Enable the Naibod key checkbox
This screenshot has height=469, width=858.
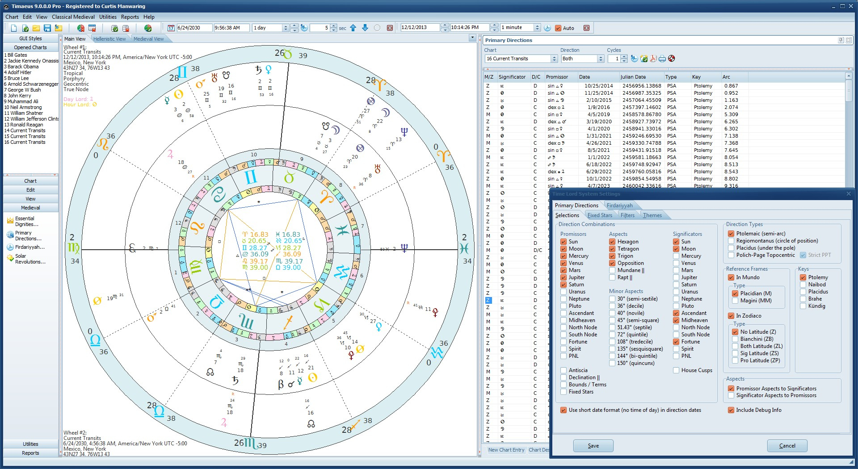pos(803,285)
